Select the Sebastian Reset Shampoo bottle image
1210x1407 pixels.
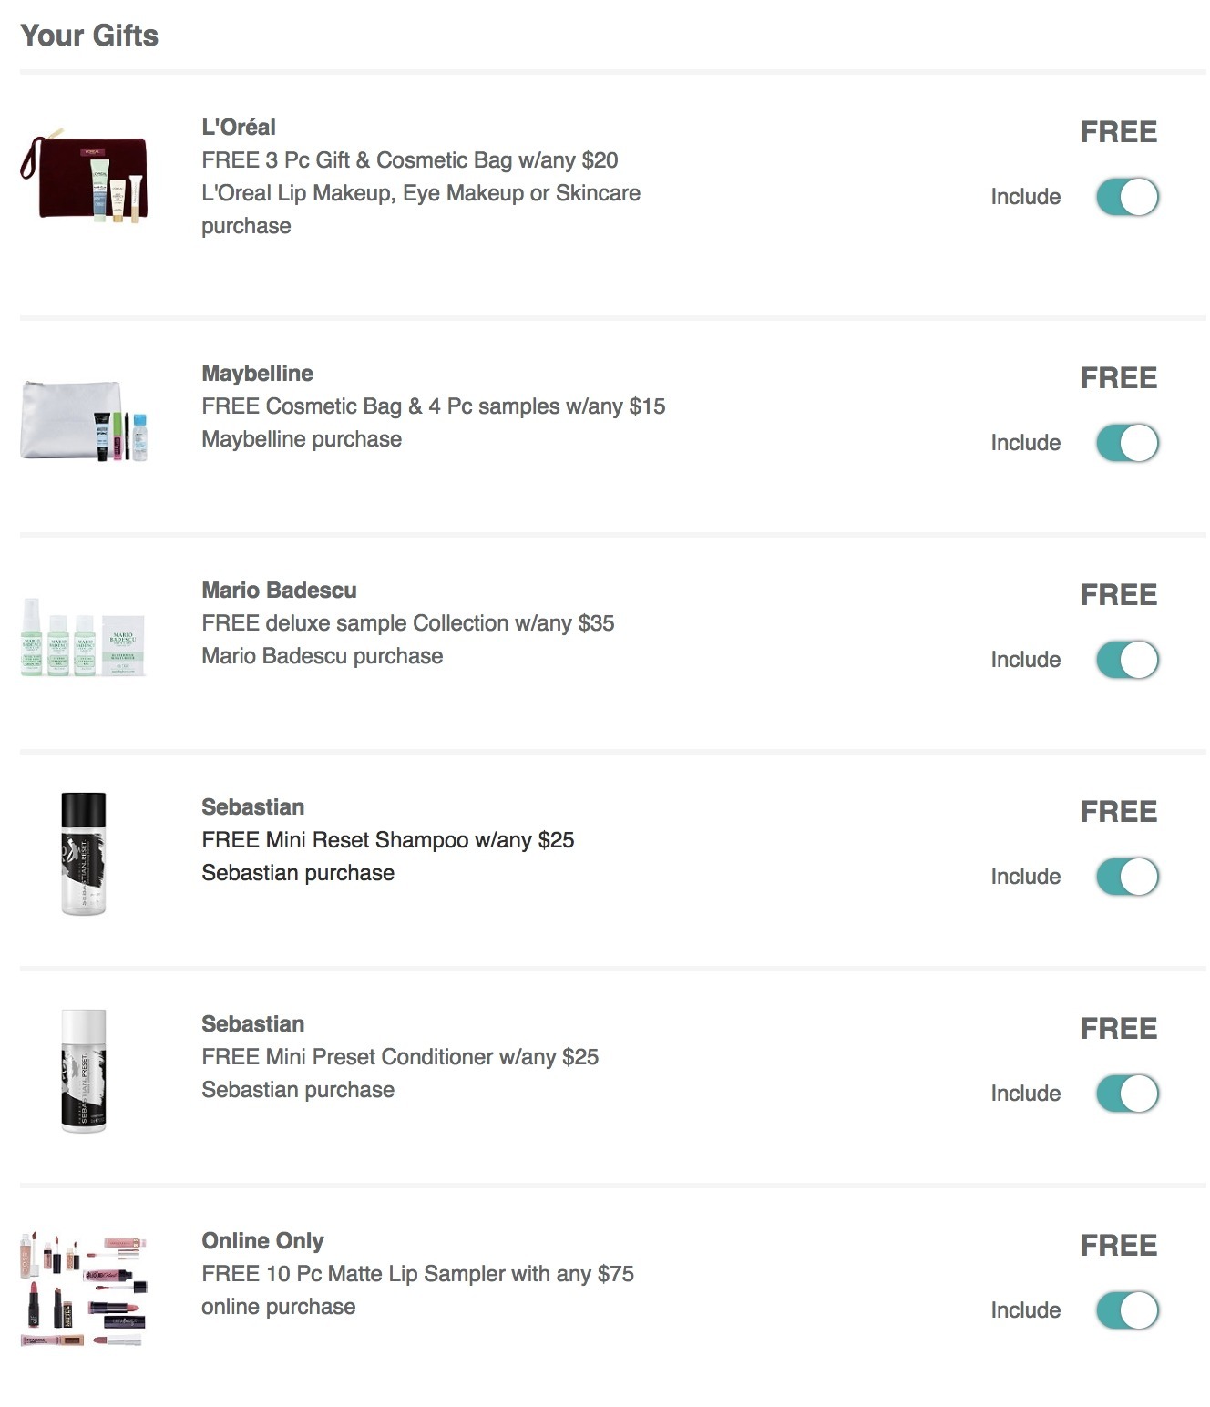84,854
